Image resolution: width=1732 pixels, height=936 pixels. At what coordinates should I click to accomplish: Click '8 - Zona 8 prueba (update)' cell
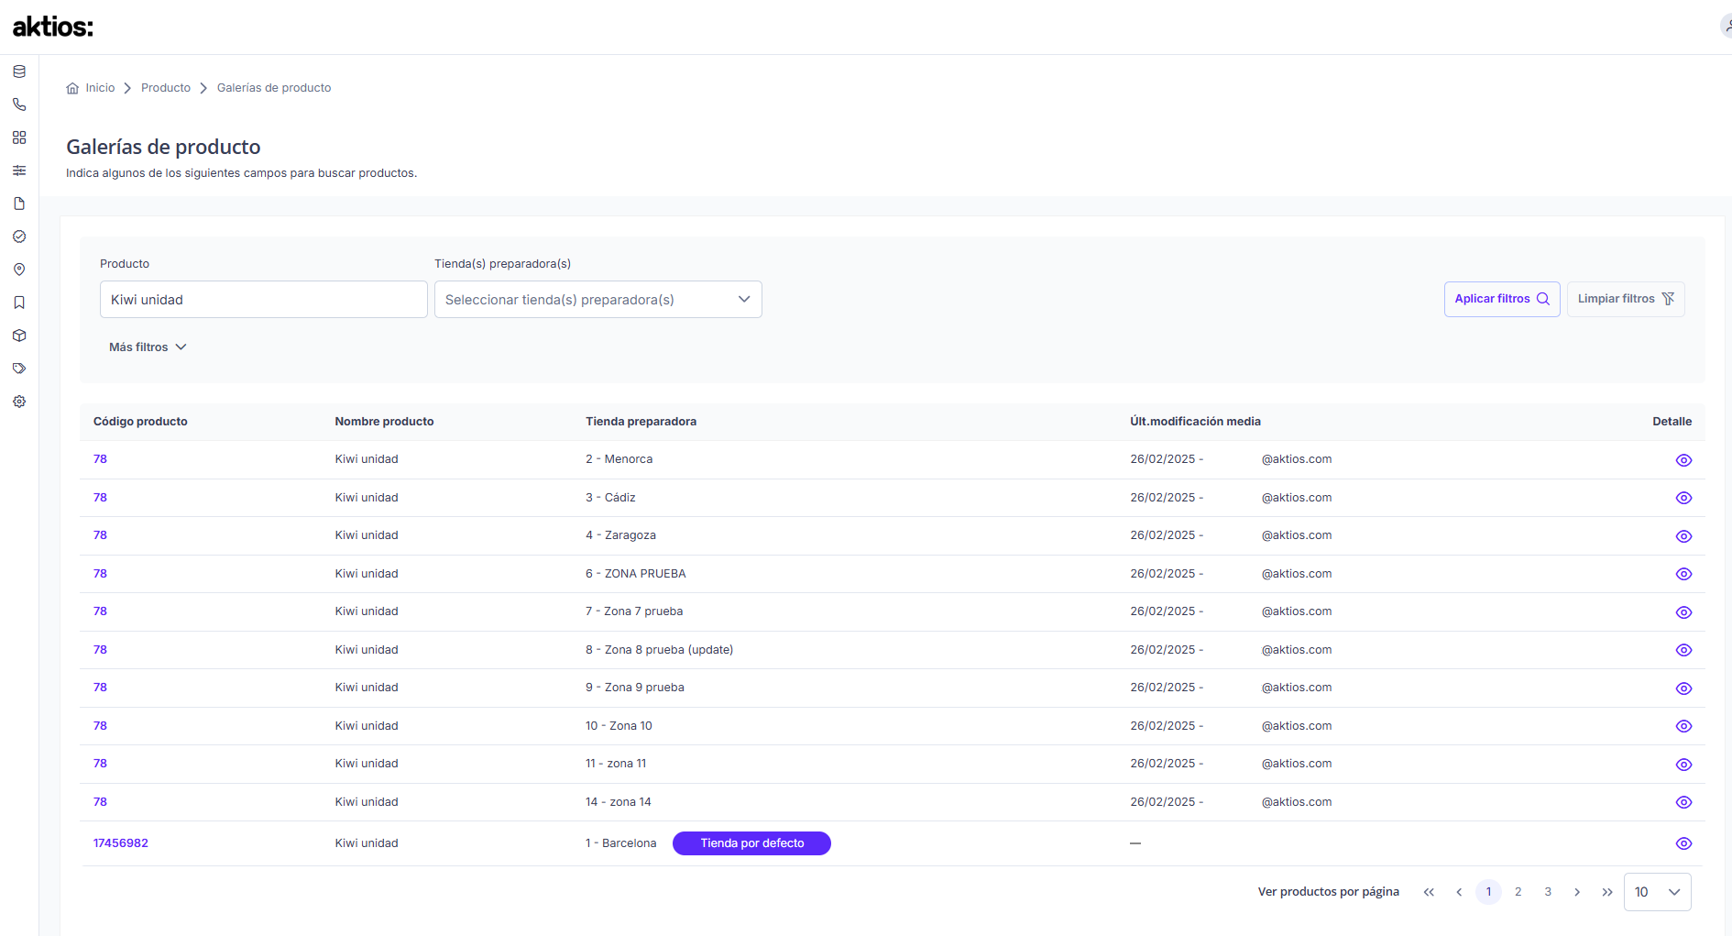pyautogui.click(x=660, y=650)
